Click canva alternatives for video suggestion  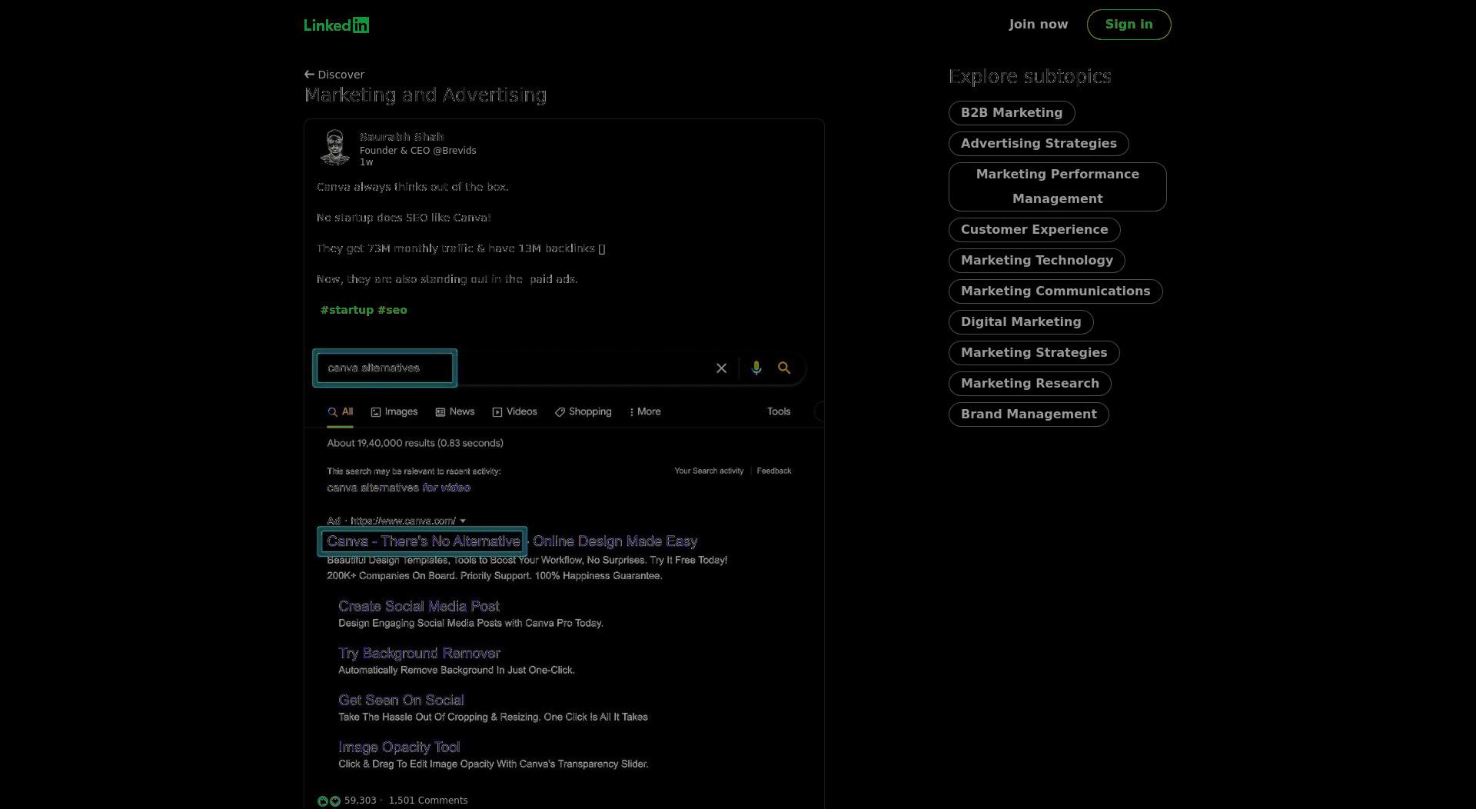(x=398, y=488)
